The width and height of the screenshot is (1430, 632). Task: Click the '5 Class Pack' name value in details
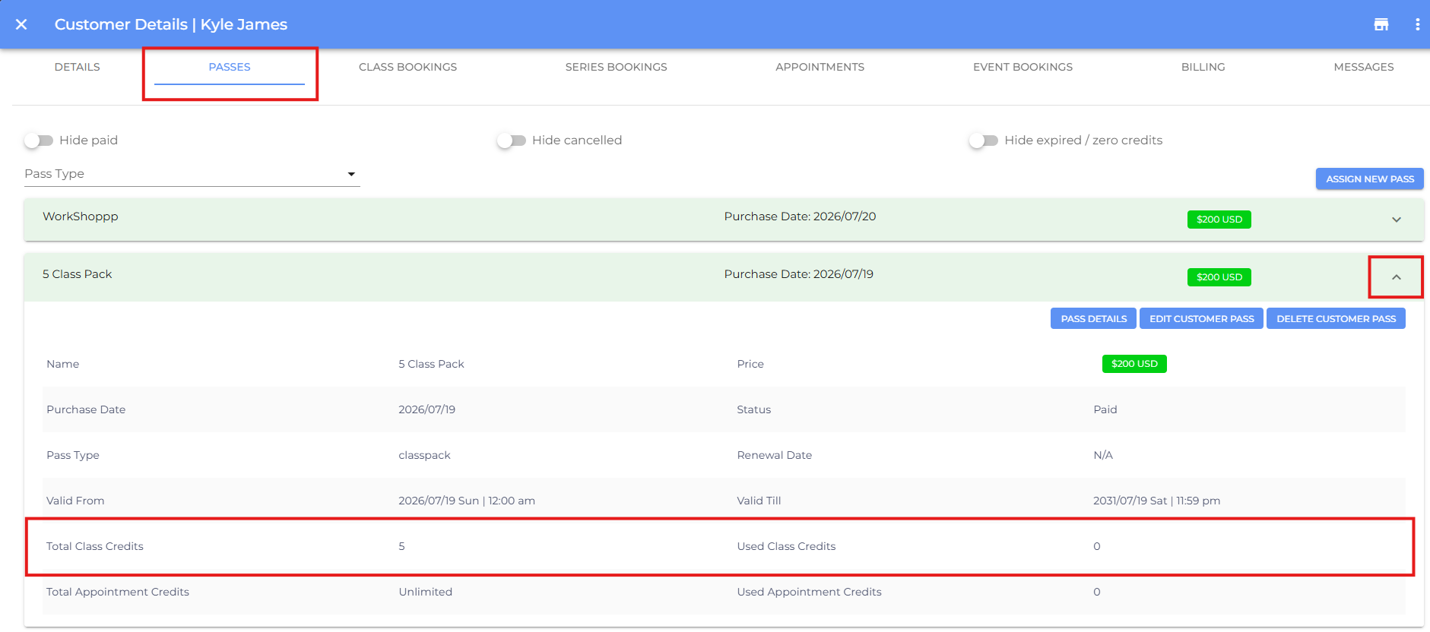coord(431,364)
